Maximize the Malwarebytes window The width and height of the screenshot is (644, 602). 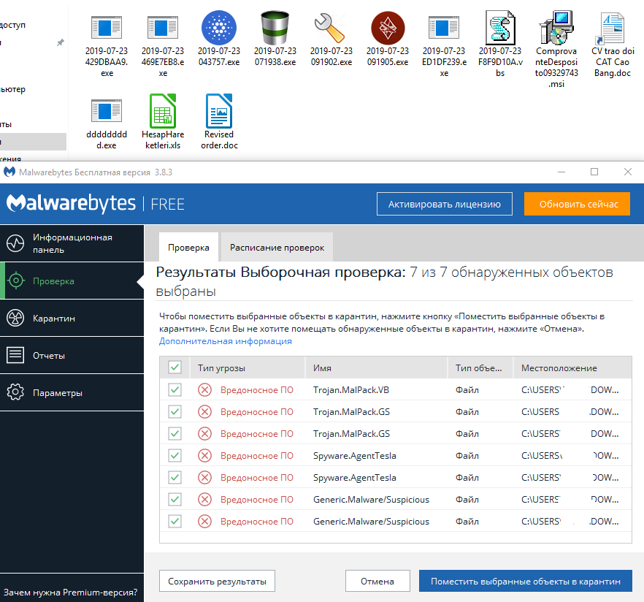coord(594,172)
